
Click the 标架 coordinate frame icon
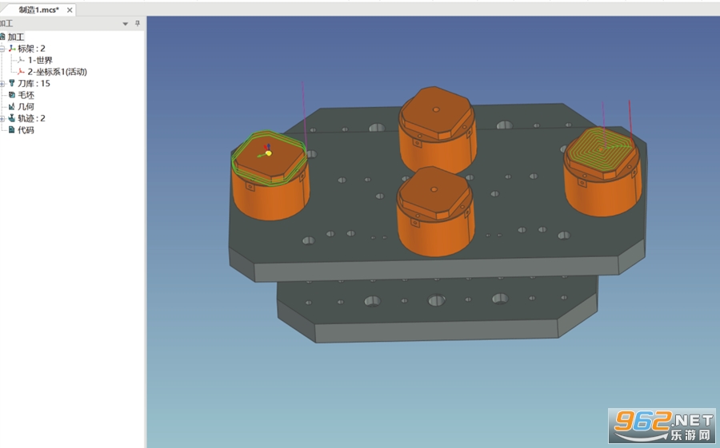(x=12, y=48)
